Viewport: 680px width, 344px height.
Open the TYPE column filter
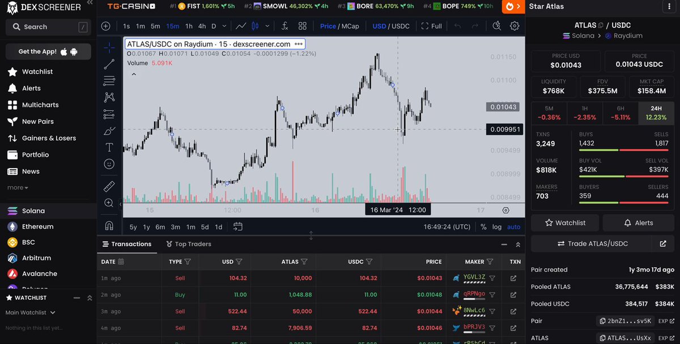pyautogui.click(x=188, y=262)
